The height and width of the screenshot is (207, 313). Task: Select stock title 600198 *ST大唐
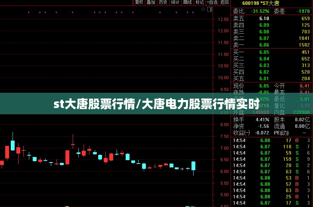tap(260, 3)
